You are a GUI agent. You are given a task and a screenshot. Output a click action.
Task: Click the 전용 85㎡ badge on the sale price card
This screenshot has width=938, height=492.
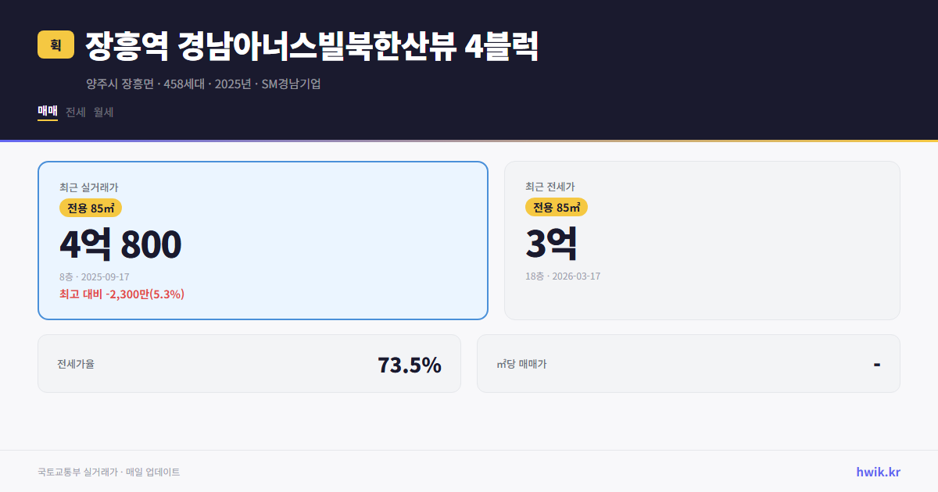tap(88, 208)
